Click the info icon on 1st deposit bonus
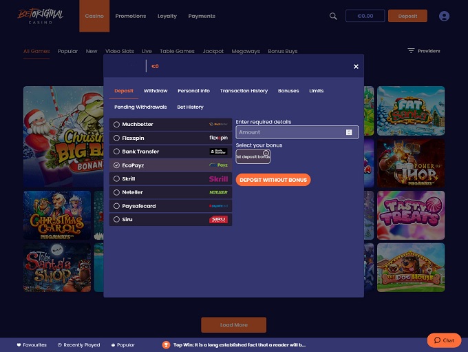This screenshot has width=468, height=352. (266, 153)
